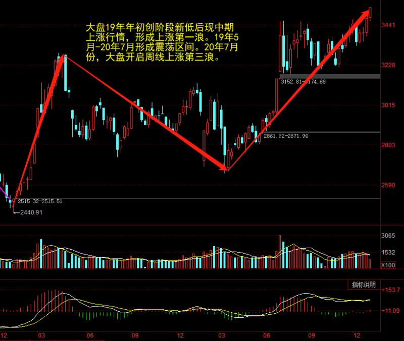Click the gray gap line near 2861.92
This screenshot has width=404, height=341.
328,132
